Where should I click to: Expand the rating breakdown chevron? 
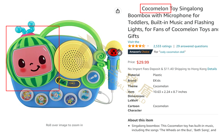coord(148,46)
